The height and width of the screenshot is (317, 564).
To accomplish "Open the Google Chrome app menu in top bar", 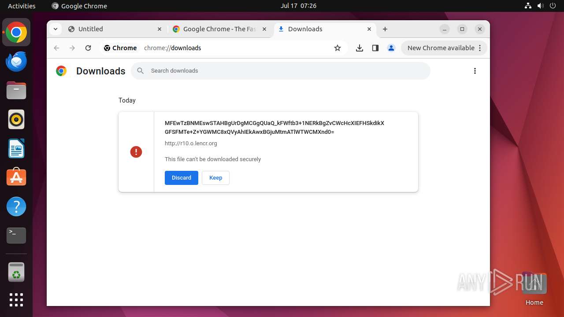I will [79, 6].
